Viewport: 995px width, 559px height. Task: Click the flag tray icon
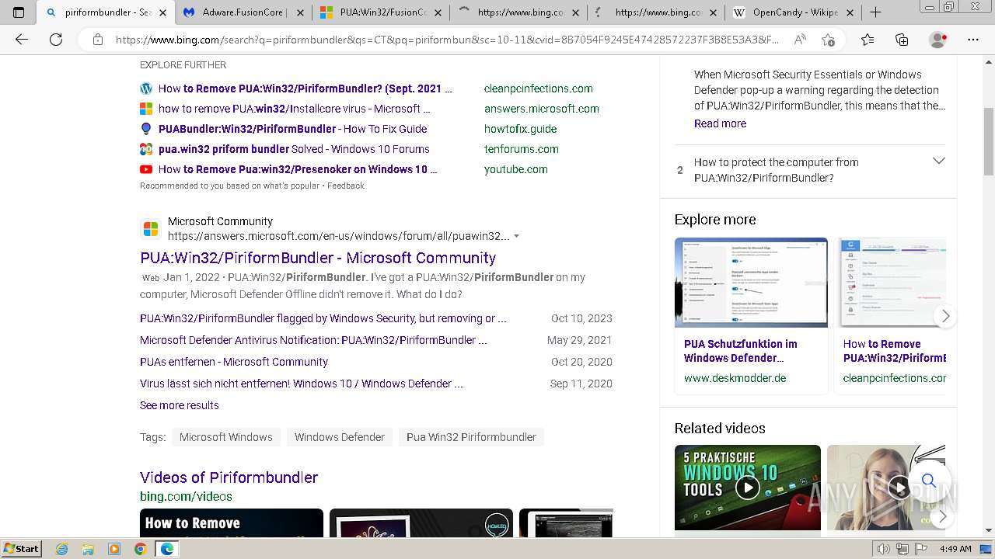click(x=921, y=549)
